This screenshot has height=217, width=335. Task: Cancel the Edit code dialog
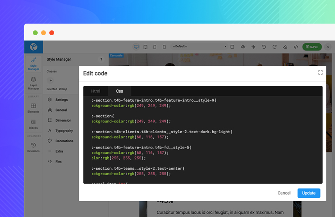tap(284, 193)
